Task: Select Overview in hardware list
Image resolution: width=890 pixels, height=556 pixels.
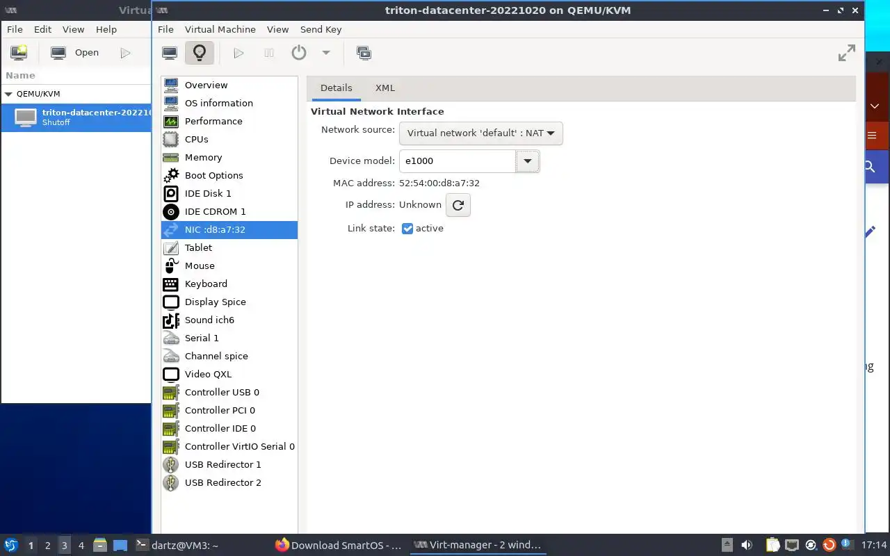Action: [229, 85]
